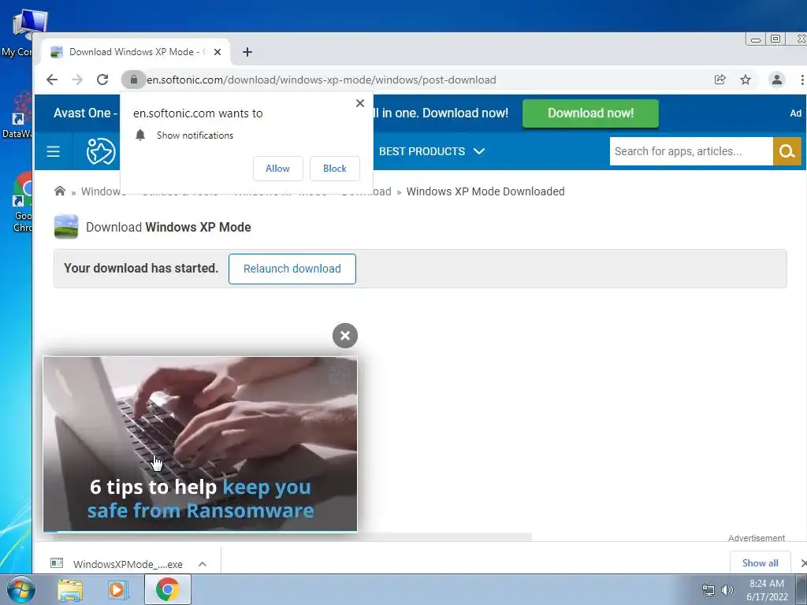
Task: Click the Softonic star logo
Action: pyautogui.click(x=101, y=151)
